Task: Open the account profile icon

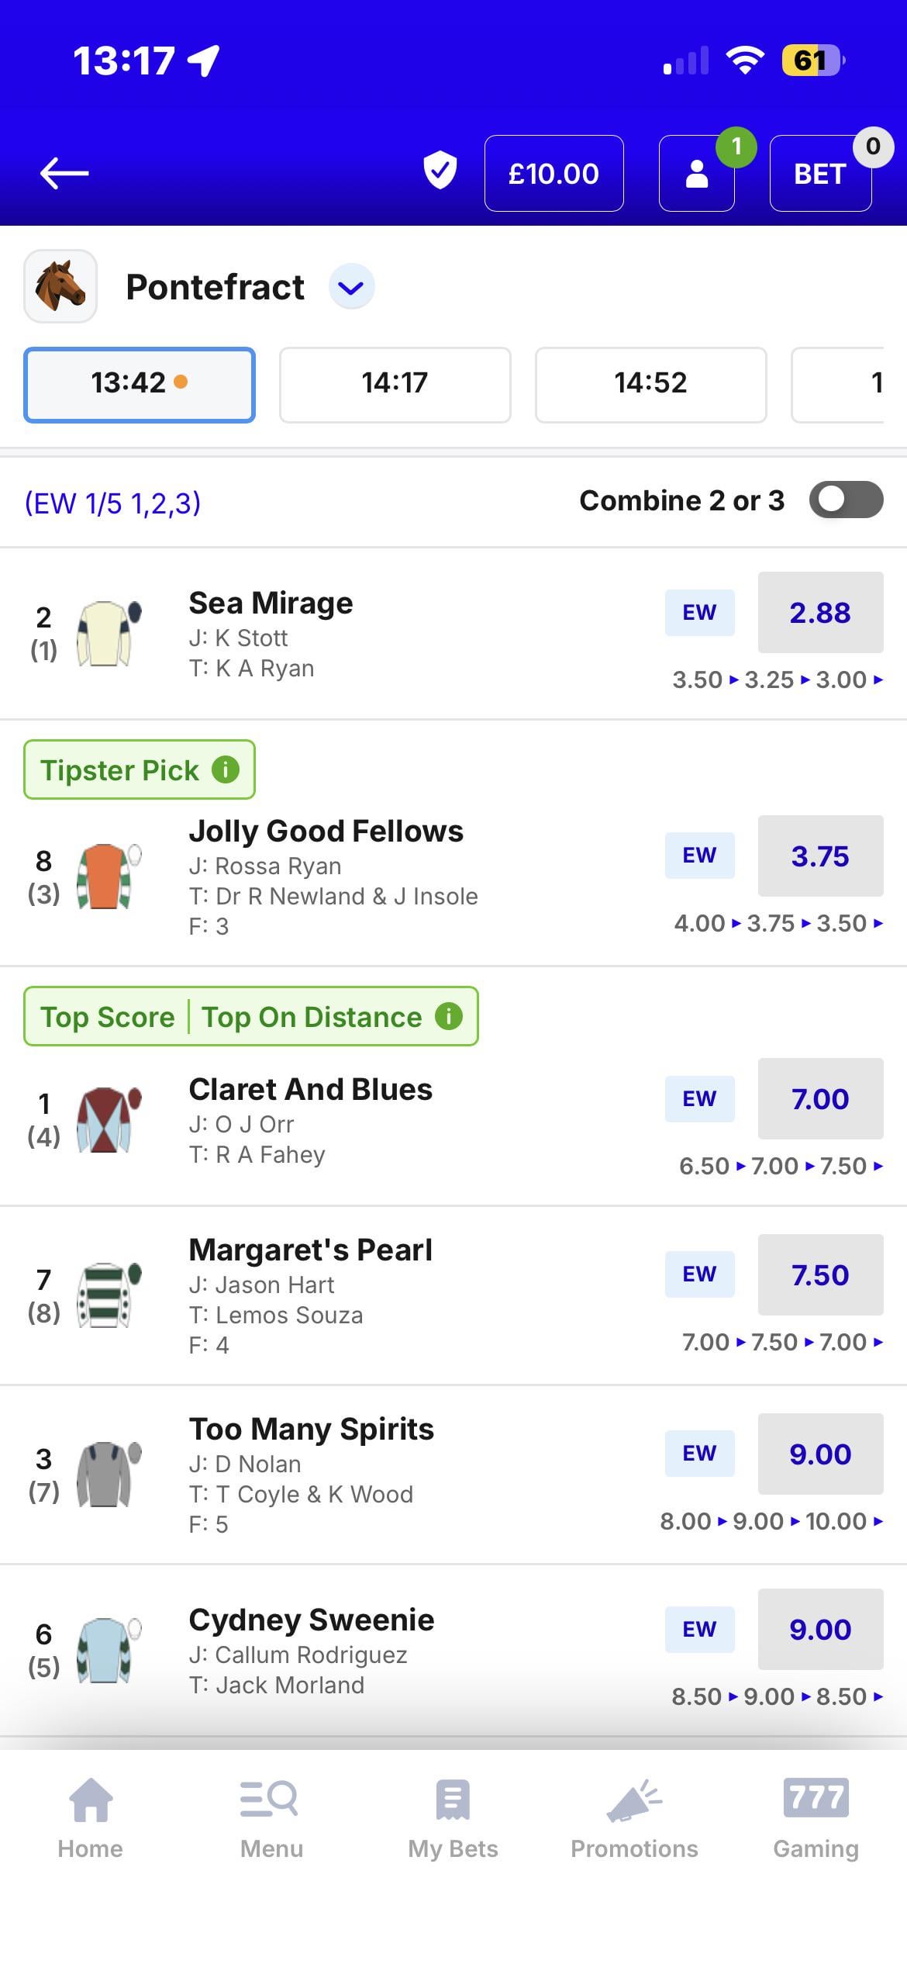Action: (697, 174)
